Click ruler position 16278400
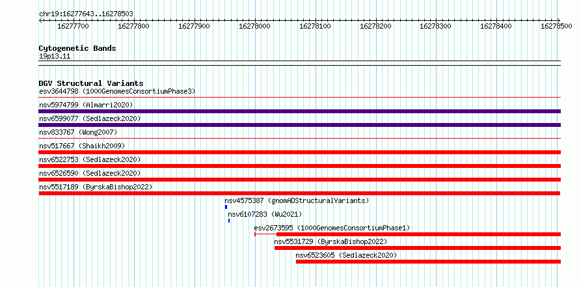 (496, 26)
